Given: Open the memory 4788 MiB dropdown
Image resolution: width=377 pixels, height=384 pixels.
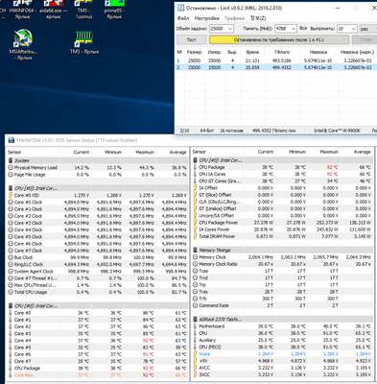Looking at the screenshot, I should click(286, 29).
